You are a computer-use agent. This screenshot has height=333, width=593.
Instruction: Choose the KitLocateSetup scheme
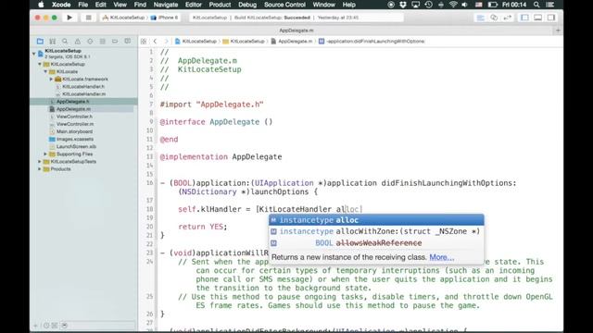click(x=123, y=18)
